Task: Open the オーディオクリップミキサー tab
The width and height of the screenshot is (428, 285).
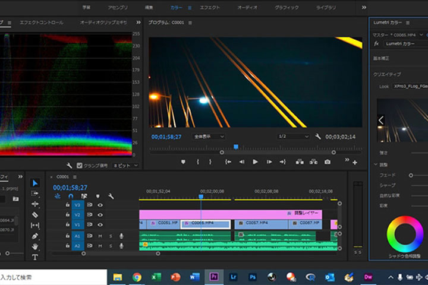Action: coord(103,23)
